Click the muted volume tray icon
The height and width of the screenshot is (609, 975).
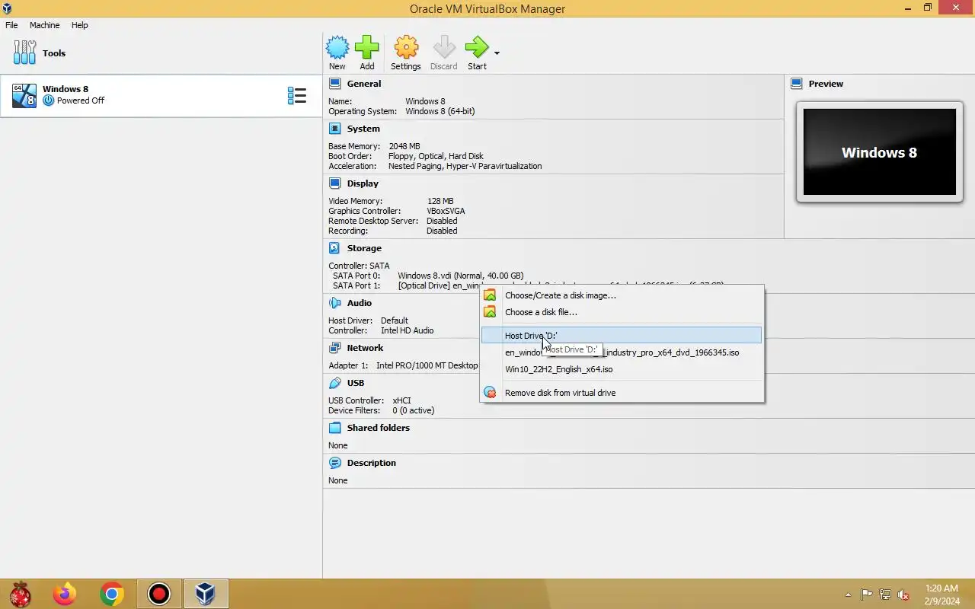[x=903, y=595]
